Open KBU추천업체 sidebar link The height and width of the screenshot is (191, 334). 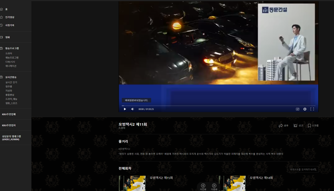[x=9, y=114]
